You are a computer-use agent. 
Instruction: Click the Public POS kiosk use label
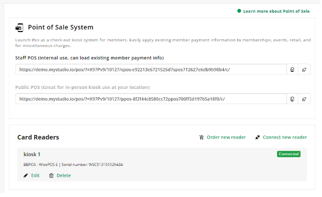point(82,87)
